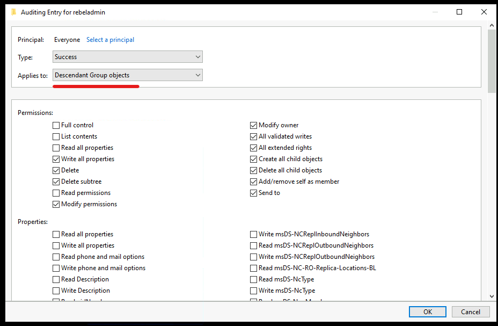Click the scrollbar up arrow
The height and width of the screenshot is (326, 498).
click(x=492, y=25)
